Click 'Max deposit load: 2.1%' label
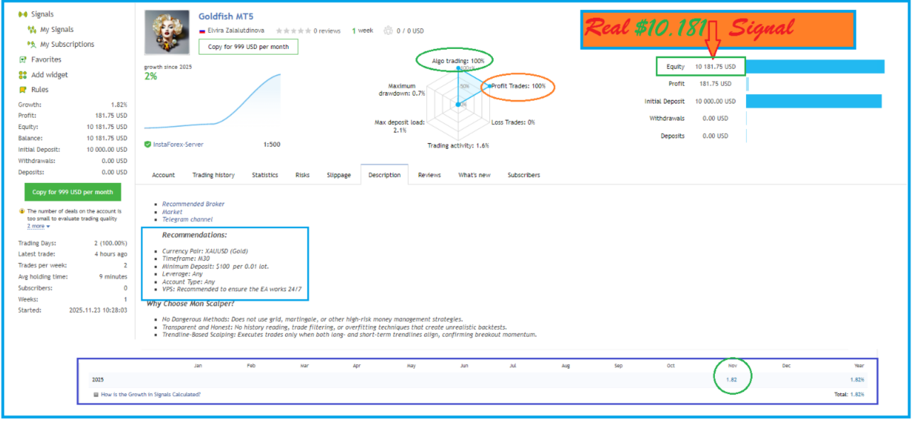This screenshot has height=421, width=912. [x=399, y=126]
